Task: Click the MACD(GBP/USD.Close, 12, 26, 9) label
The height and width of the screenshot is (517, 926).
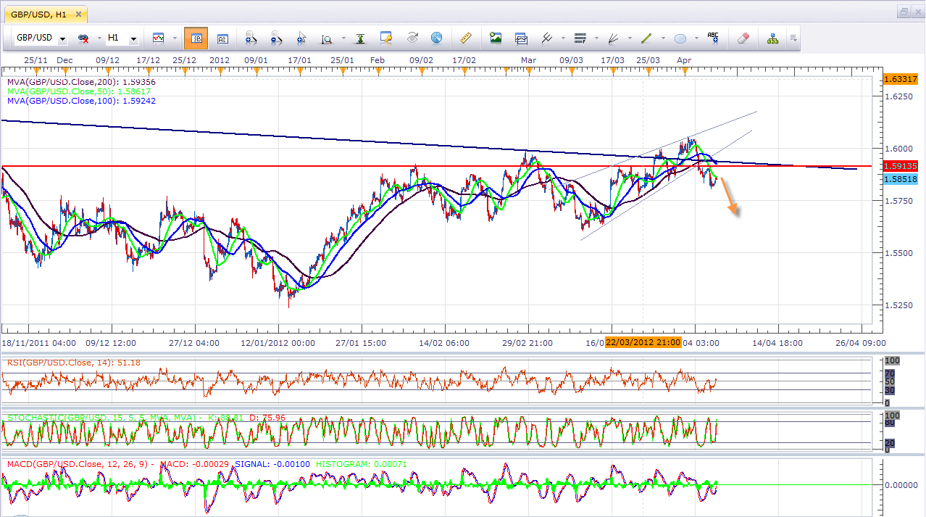Action: tap(77, 463)
